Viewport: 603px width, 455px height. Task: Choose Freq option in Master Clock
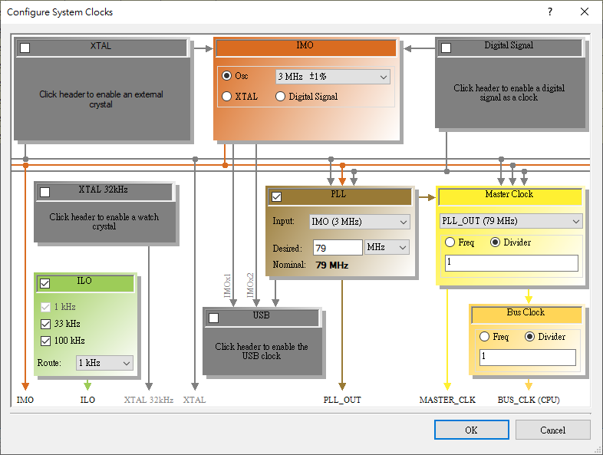click(x=450, y=242)
